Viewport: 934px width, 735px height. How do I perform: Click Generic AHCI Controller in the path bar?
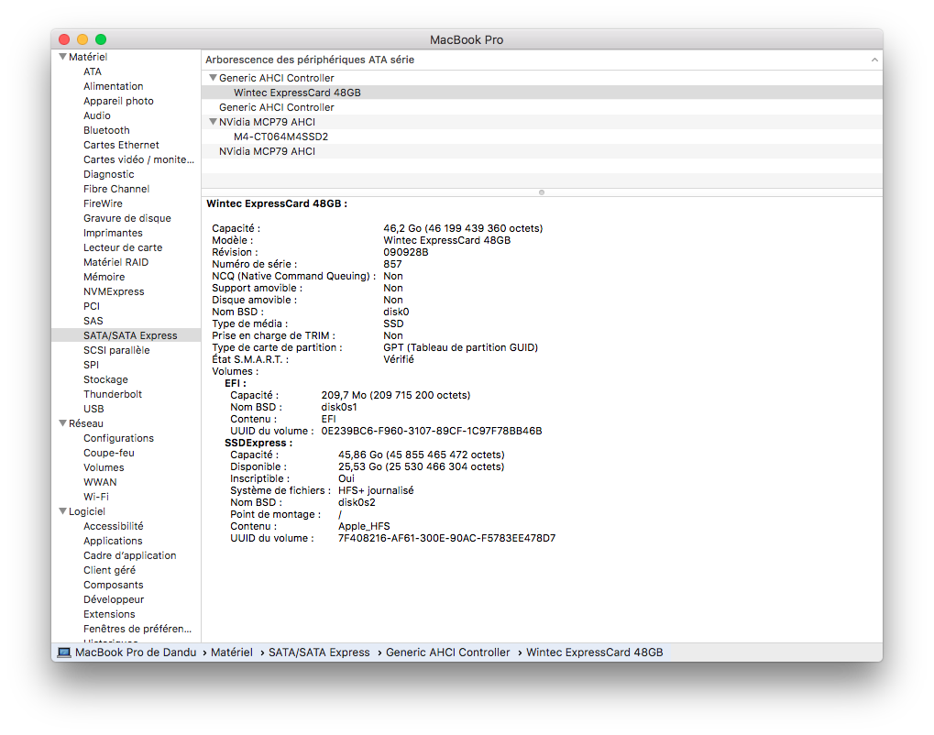pyautogui.click(x=448, y=653)
